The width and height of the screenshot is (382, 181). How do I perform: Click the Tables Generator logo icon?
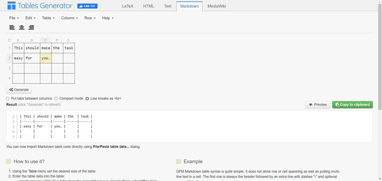(11, 6)
